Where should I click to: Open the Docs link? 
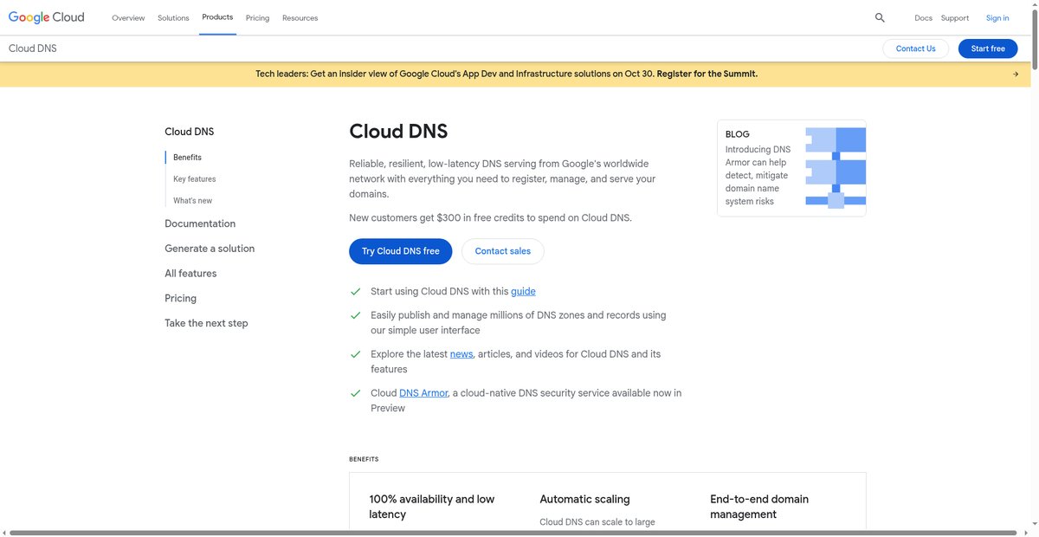point(923,17)
